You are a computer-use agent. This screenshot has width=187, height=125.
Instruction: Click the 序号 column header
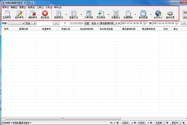coord(6,29)
